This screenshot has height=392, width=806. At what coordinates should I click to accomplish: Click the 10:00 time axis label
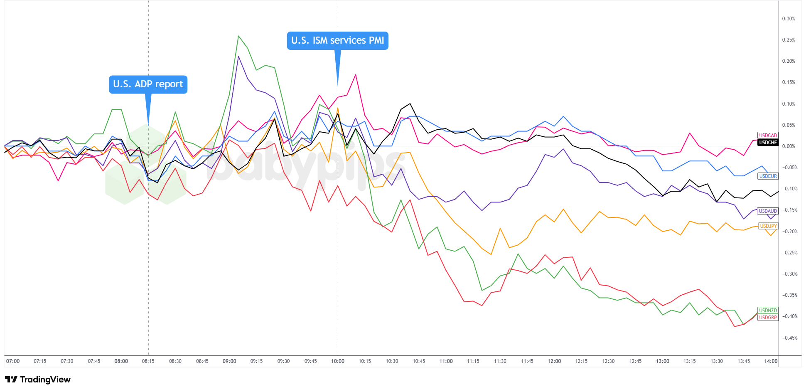click(338, 361)
